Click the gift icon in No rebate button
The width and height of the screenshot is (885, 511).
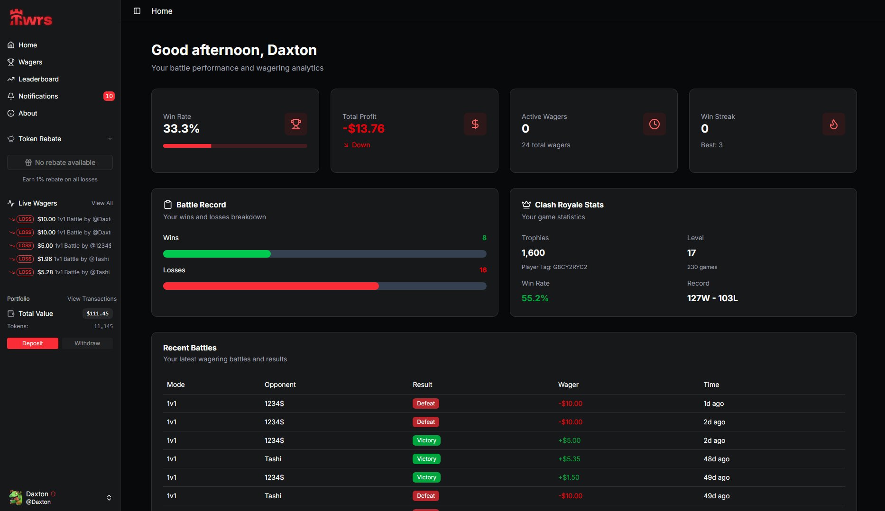coord(28,162)
